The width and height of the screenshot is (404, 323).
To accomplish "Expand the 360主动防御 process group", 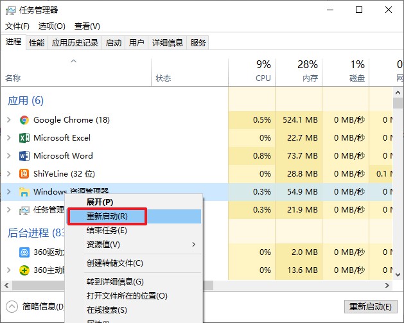I will coord(9,270).
